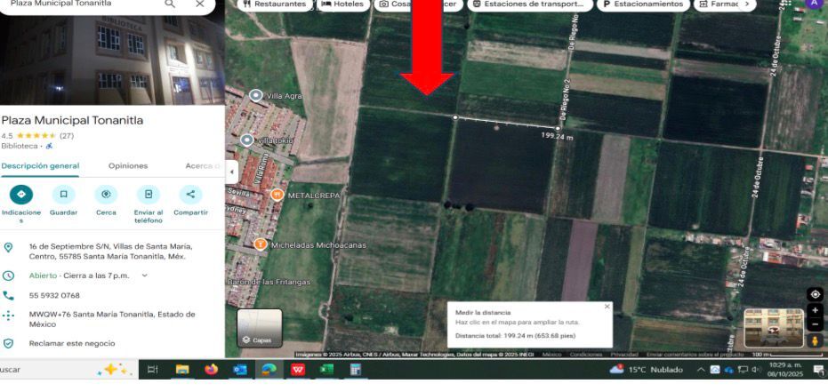Zoom out of the map with minus button
Image resolution: width=828 pixels, height=392 pixels.
click(x=815, y=324)
